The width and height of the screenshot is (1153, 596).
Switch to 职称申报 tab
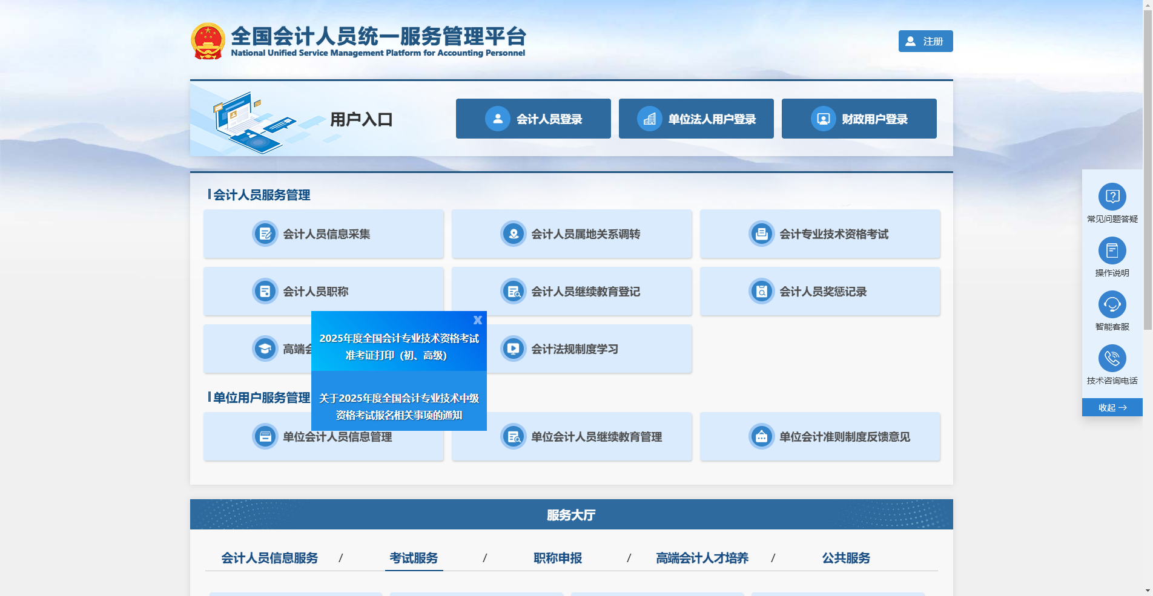point(557,558)
